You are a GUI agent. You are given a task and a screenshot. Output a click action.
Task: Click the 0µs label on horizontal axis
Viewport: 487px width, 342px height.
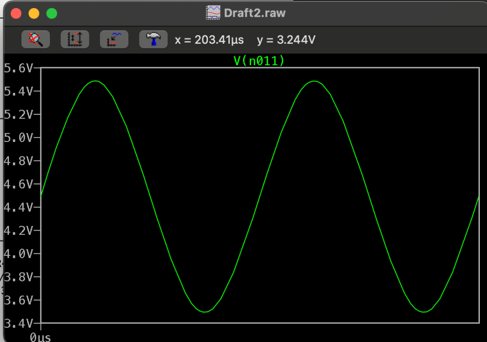40,337
